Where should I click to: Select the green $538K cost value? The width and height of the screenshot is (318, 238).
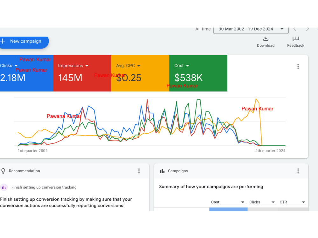[x=188, y=78]
